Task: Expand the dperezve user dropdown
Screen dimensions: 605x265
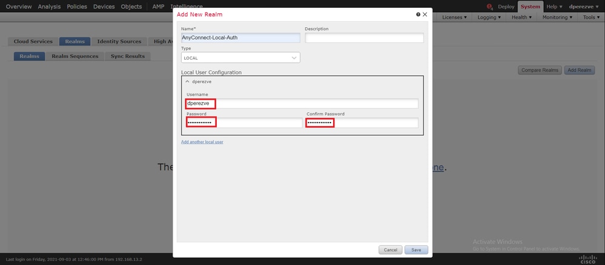Action: coord(584,7)
